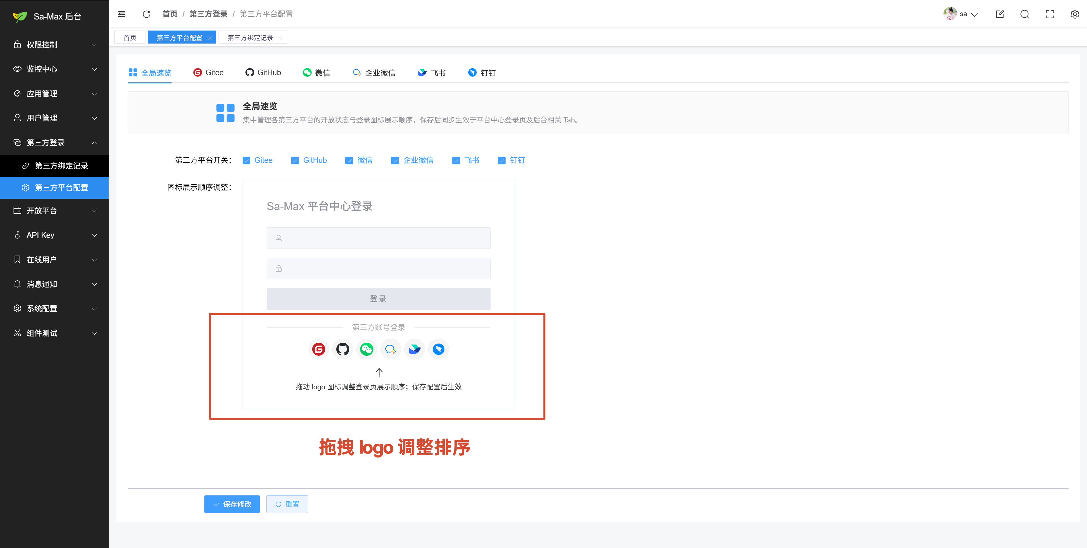Uncheck the 飞书 platform switch
Image resolution: width=1087 pixels, height=548 pixels.
click(456, 161)
